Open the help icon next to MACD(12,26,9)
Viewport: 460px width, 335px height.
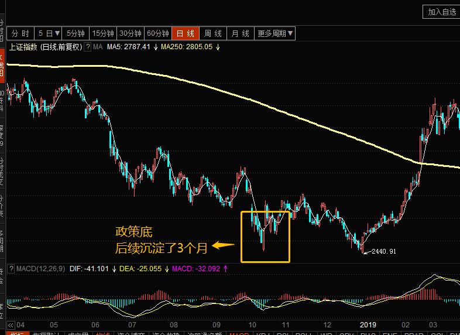(11, 269)
